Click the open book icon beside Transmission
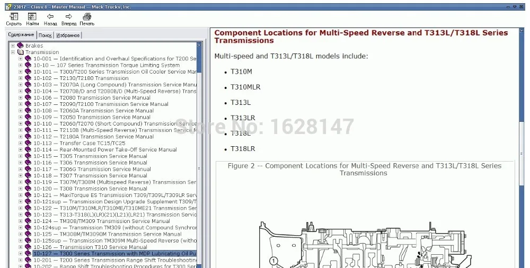The width and height of the screenshot is (530, 268). pyautogui.click(x=20, y=52)
